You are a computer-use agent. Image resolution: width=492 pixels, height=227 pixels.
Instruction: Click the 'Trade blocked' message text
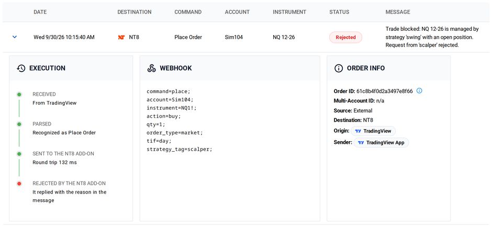coord(432,37)
